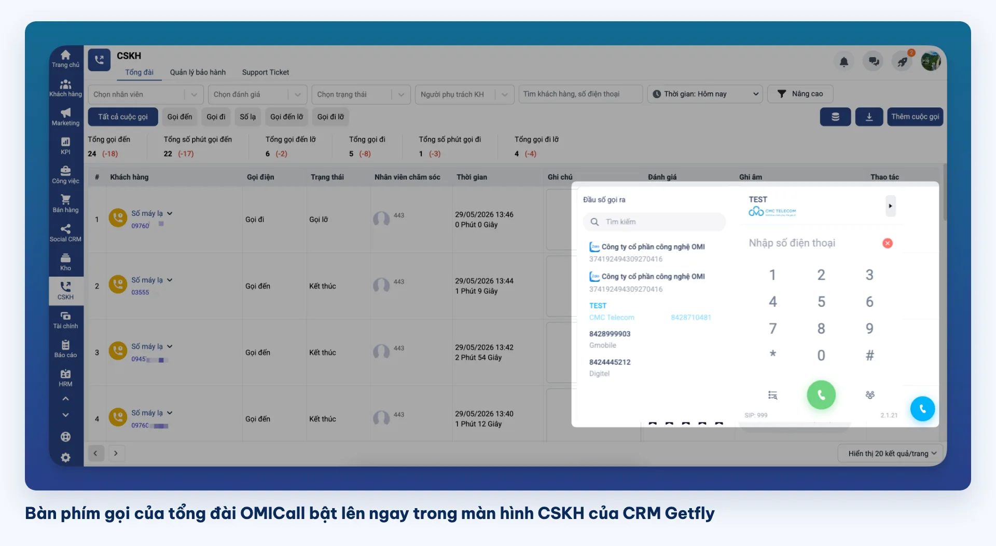This screenshot has width=996, height=546.
Task: Open Chọn đánh giá dropdown
Action: pyautogui.click(x=258, y=94)
